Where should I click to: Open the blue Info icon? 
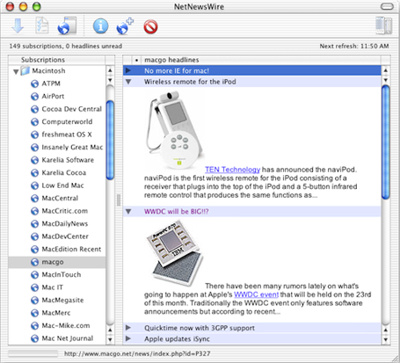[x=100, y=26]
